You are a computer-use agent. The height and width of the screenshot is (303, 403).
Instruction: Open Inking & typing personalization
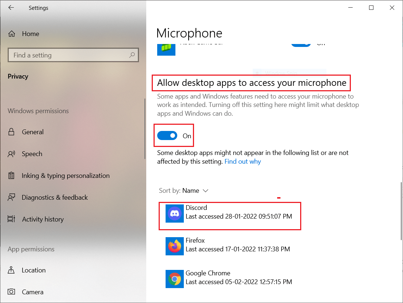pyautogui.click(x=66, y=176)
